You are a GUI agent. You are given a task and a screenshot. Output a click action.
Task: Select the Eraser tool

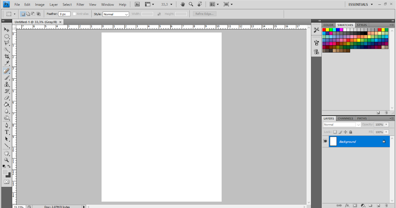(x=6, y=98)
